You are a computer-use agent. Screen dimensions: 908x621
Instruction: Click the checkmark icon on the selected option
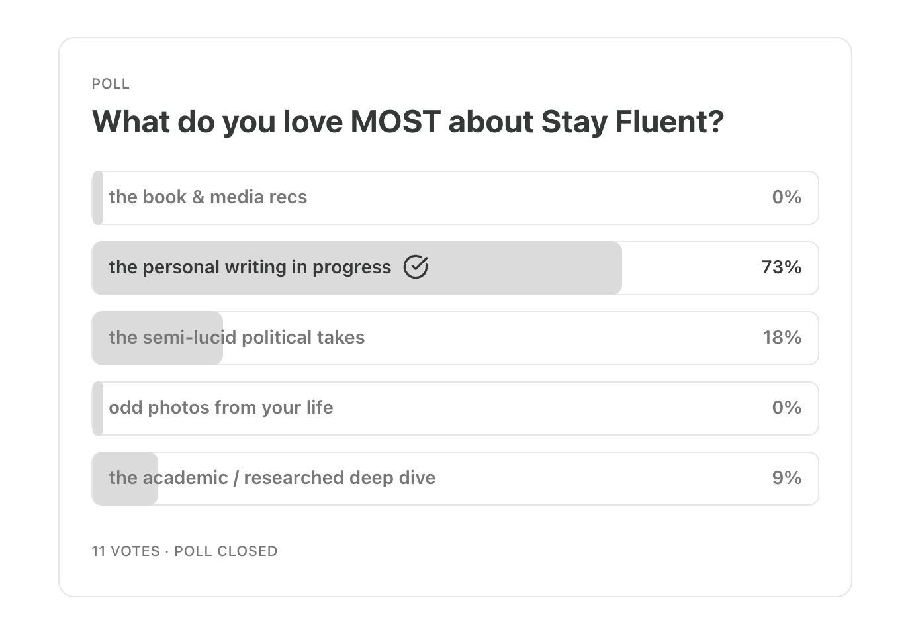tap(416, 267)
